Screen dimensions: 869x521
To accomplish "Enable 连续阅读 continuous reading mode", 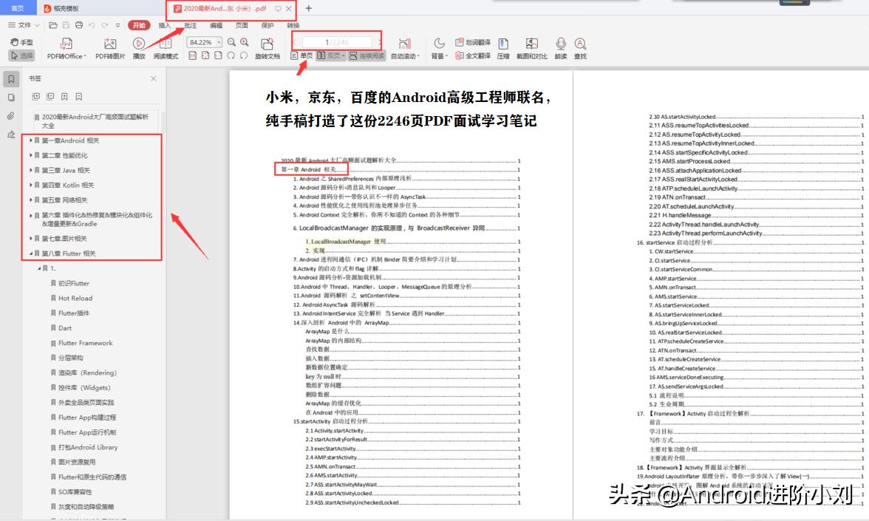I will coord(362,56).
